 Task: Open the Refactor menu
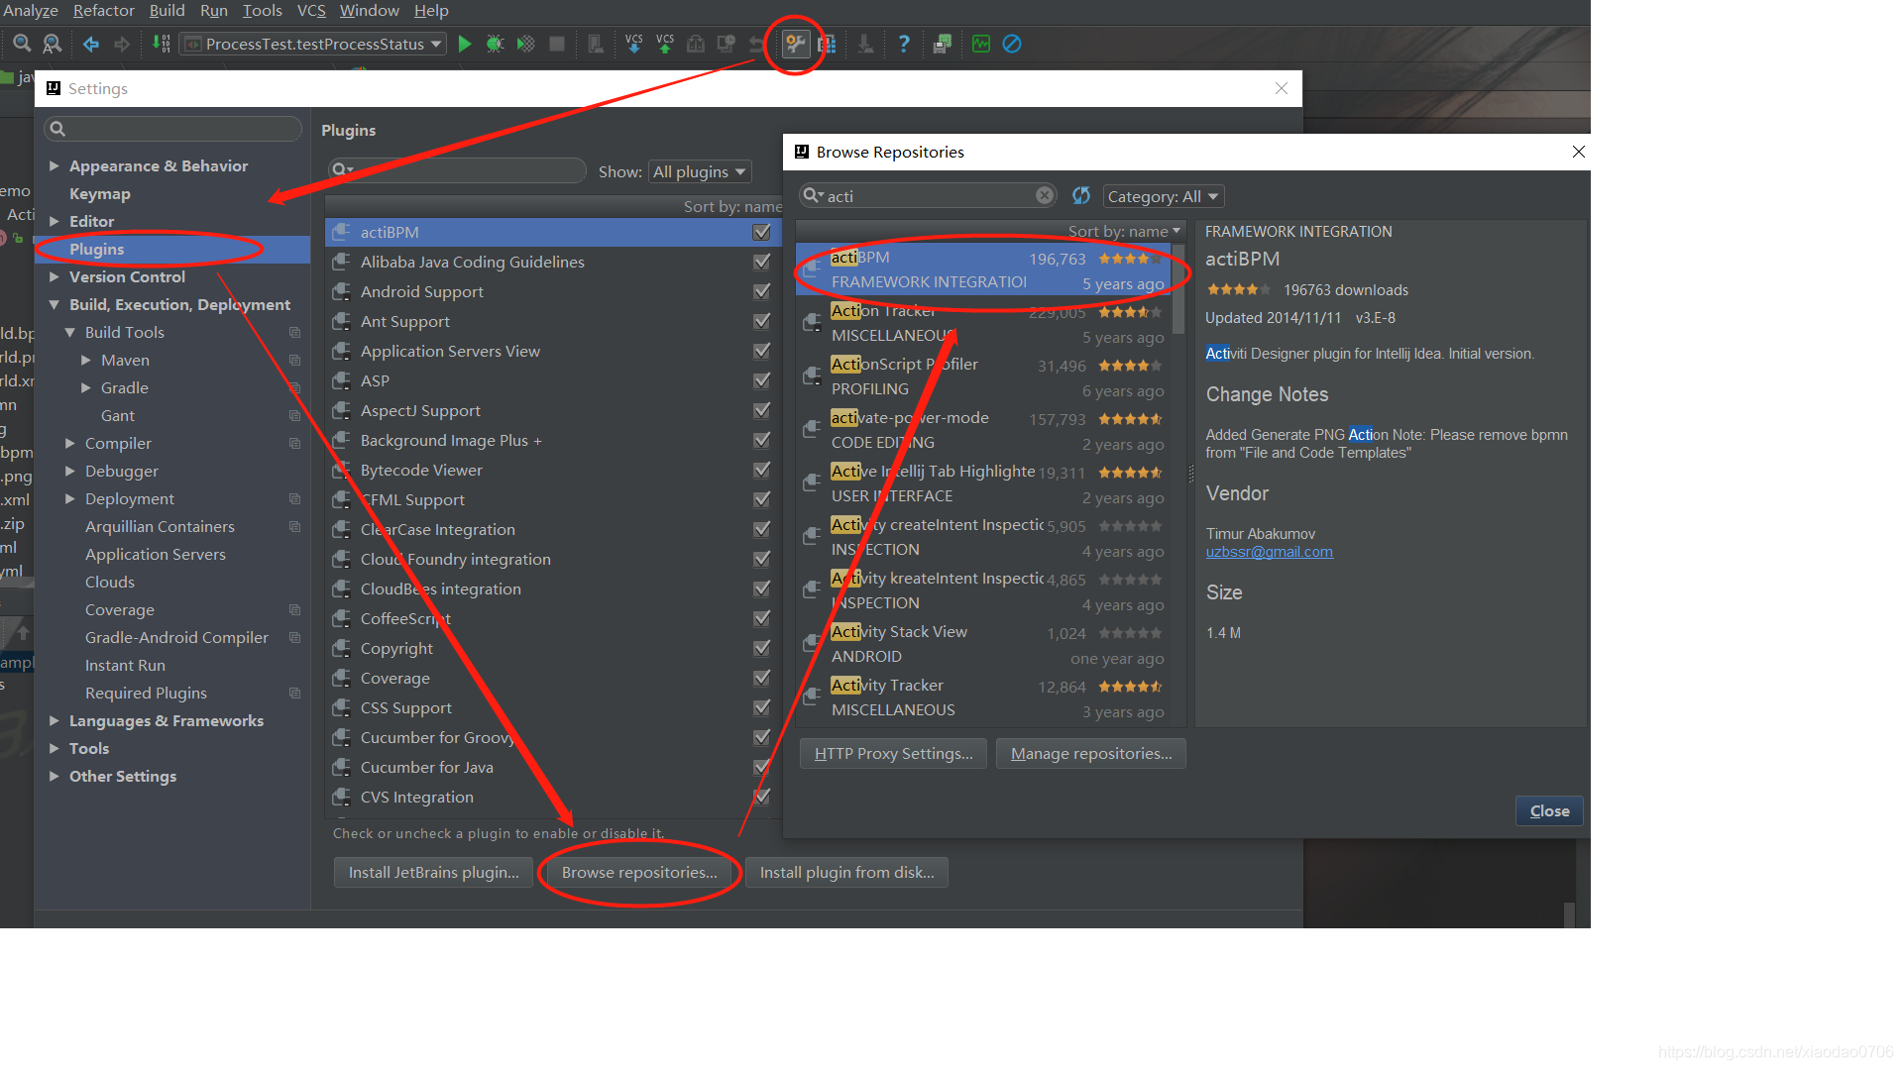pyautogui.click(x=103, y=11)
